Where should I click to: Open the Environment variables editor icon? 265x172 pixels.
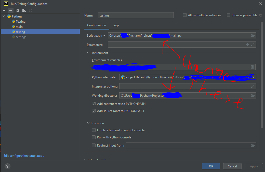252,67
